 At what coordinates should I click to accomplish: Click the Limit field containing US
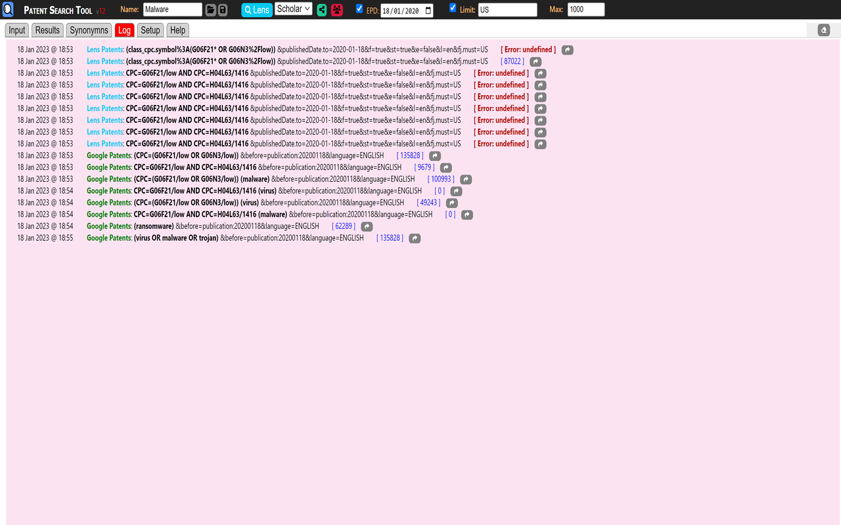(x=507, y=10)
